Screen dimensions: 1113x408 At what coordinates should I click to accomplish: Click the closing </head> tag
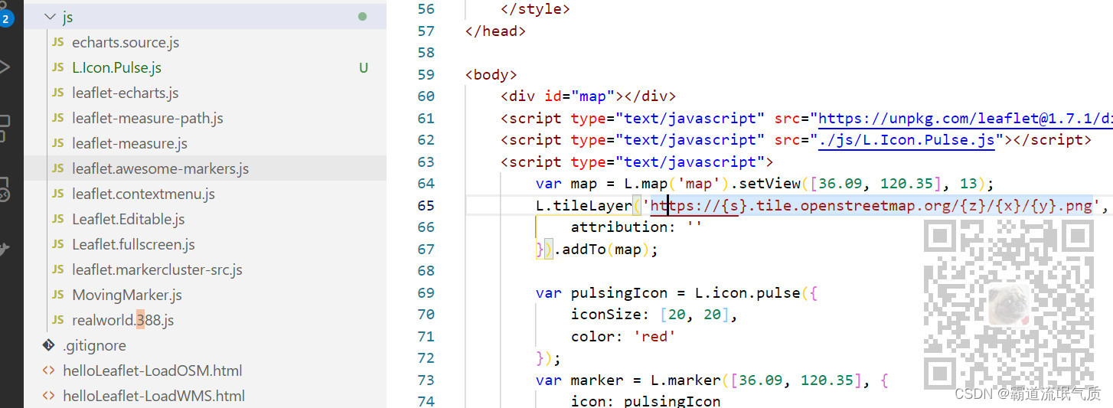pyautogui.click(x=495, y=31)
